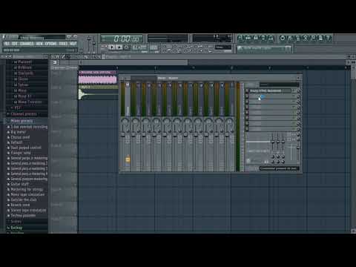Viewport: 356px width, 267px height.
Task: Open the HELP menu
Action: click(x=73, y=44)
